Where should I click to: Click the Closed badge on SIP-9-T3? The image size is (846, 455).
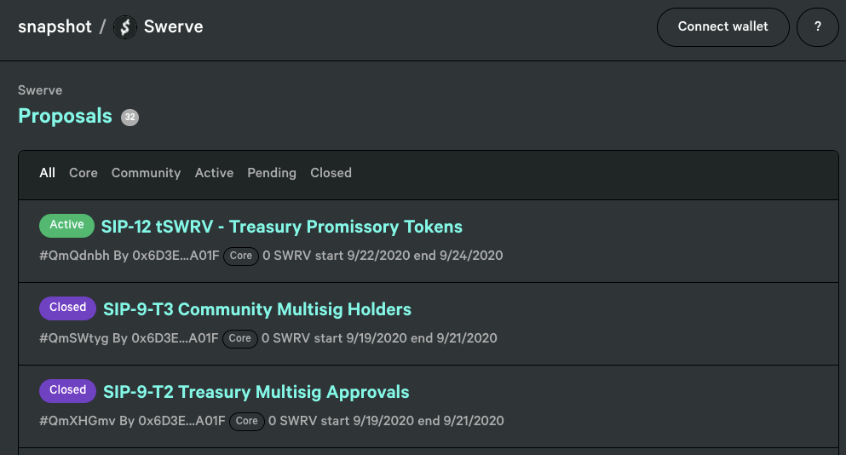coord(67,308)
